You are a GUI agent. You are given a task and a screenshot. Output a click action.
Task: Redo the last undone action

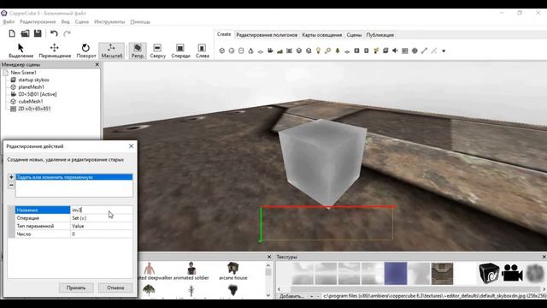point(67,33)
